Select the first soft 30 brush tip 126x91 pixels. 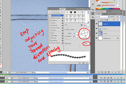[x=67, y=13]
